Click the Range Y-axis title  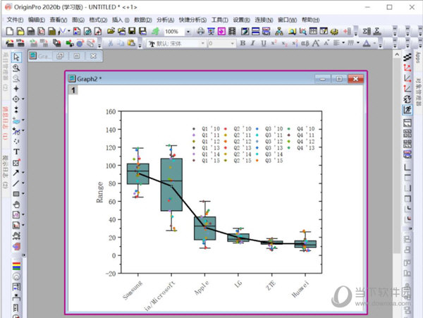pos(100,192)
